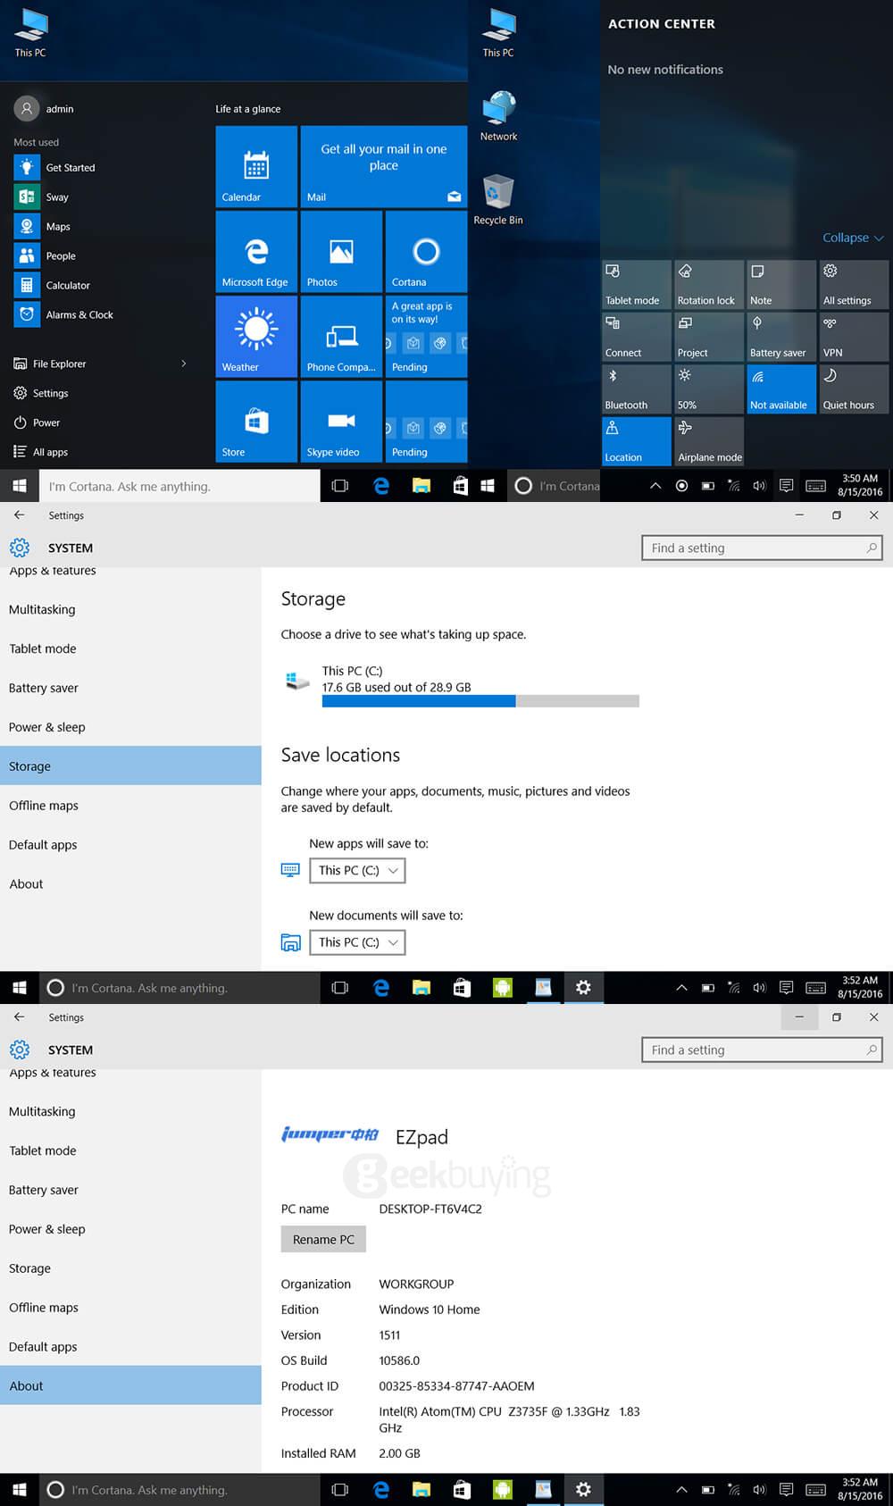Image resolution: width=893 pixels, height=1506 pixels.
Task: Collapse the Action Center quick actions
Action: (x=852, y=238)
